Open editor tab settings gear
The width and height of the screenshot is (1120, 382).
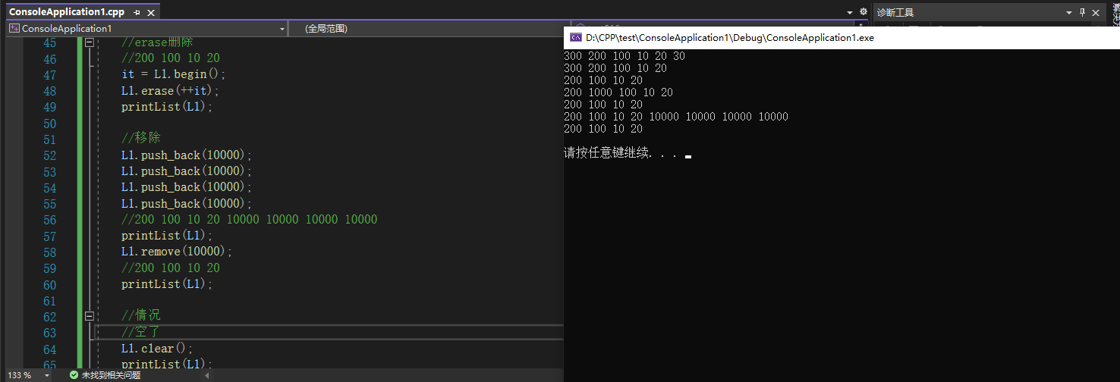click(863, 12)
